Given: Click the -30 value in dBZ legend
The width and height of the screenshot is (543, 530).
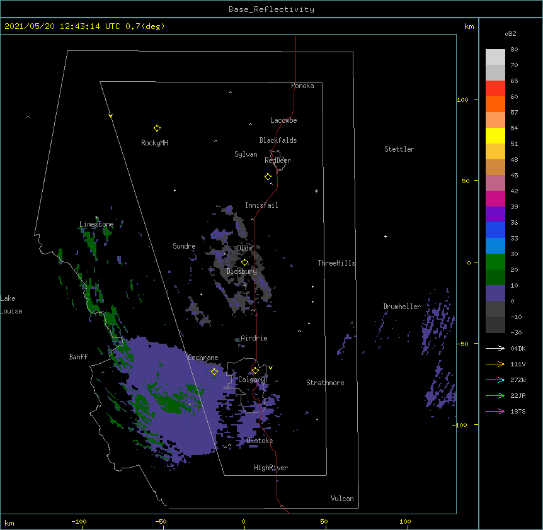Looking at the screenshot, I should click(516, 332).
